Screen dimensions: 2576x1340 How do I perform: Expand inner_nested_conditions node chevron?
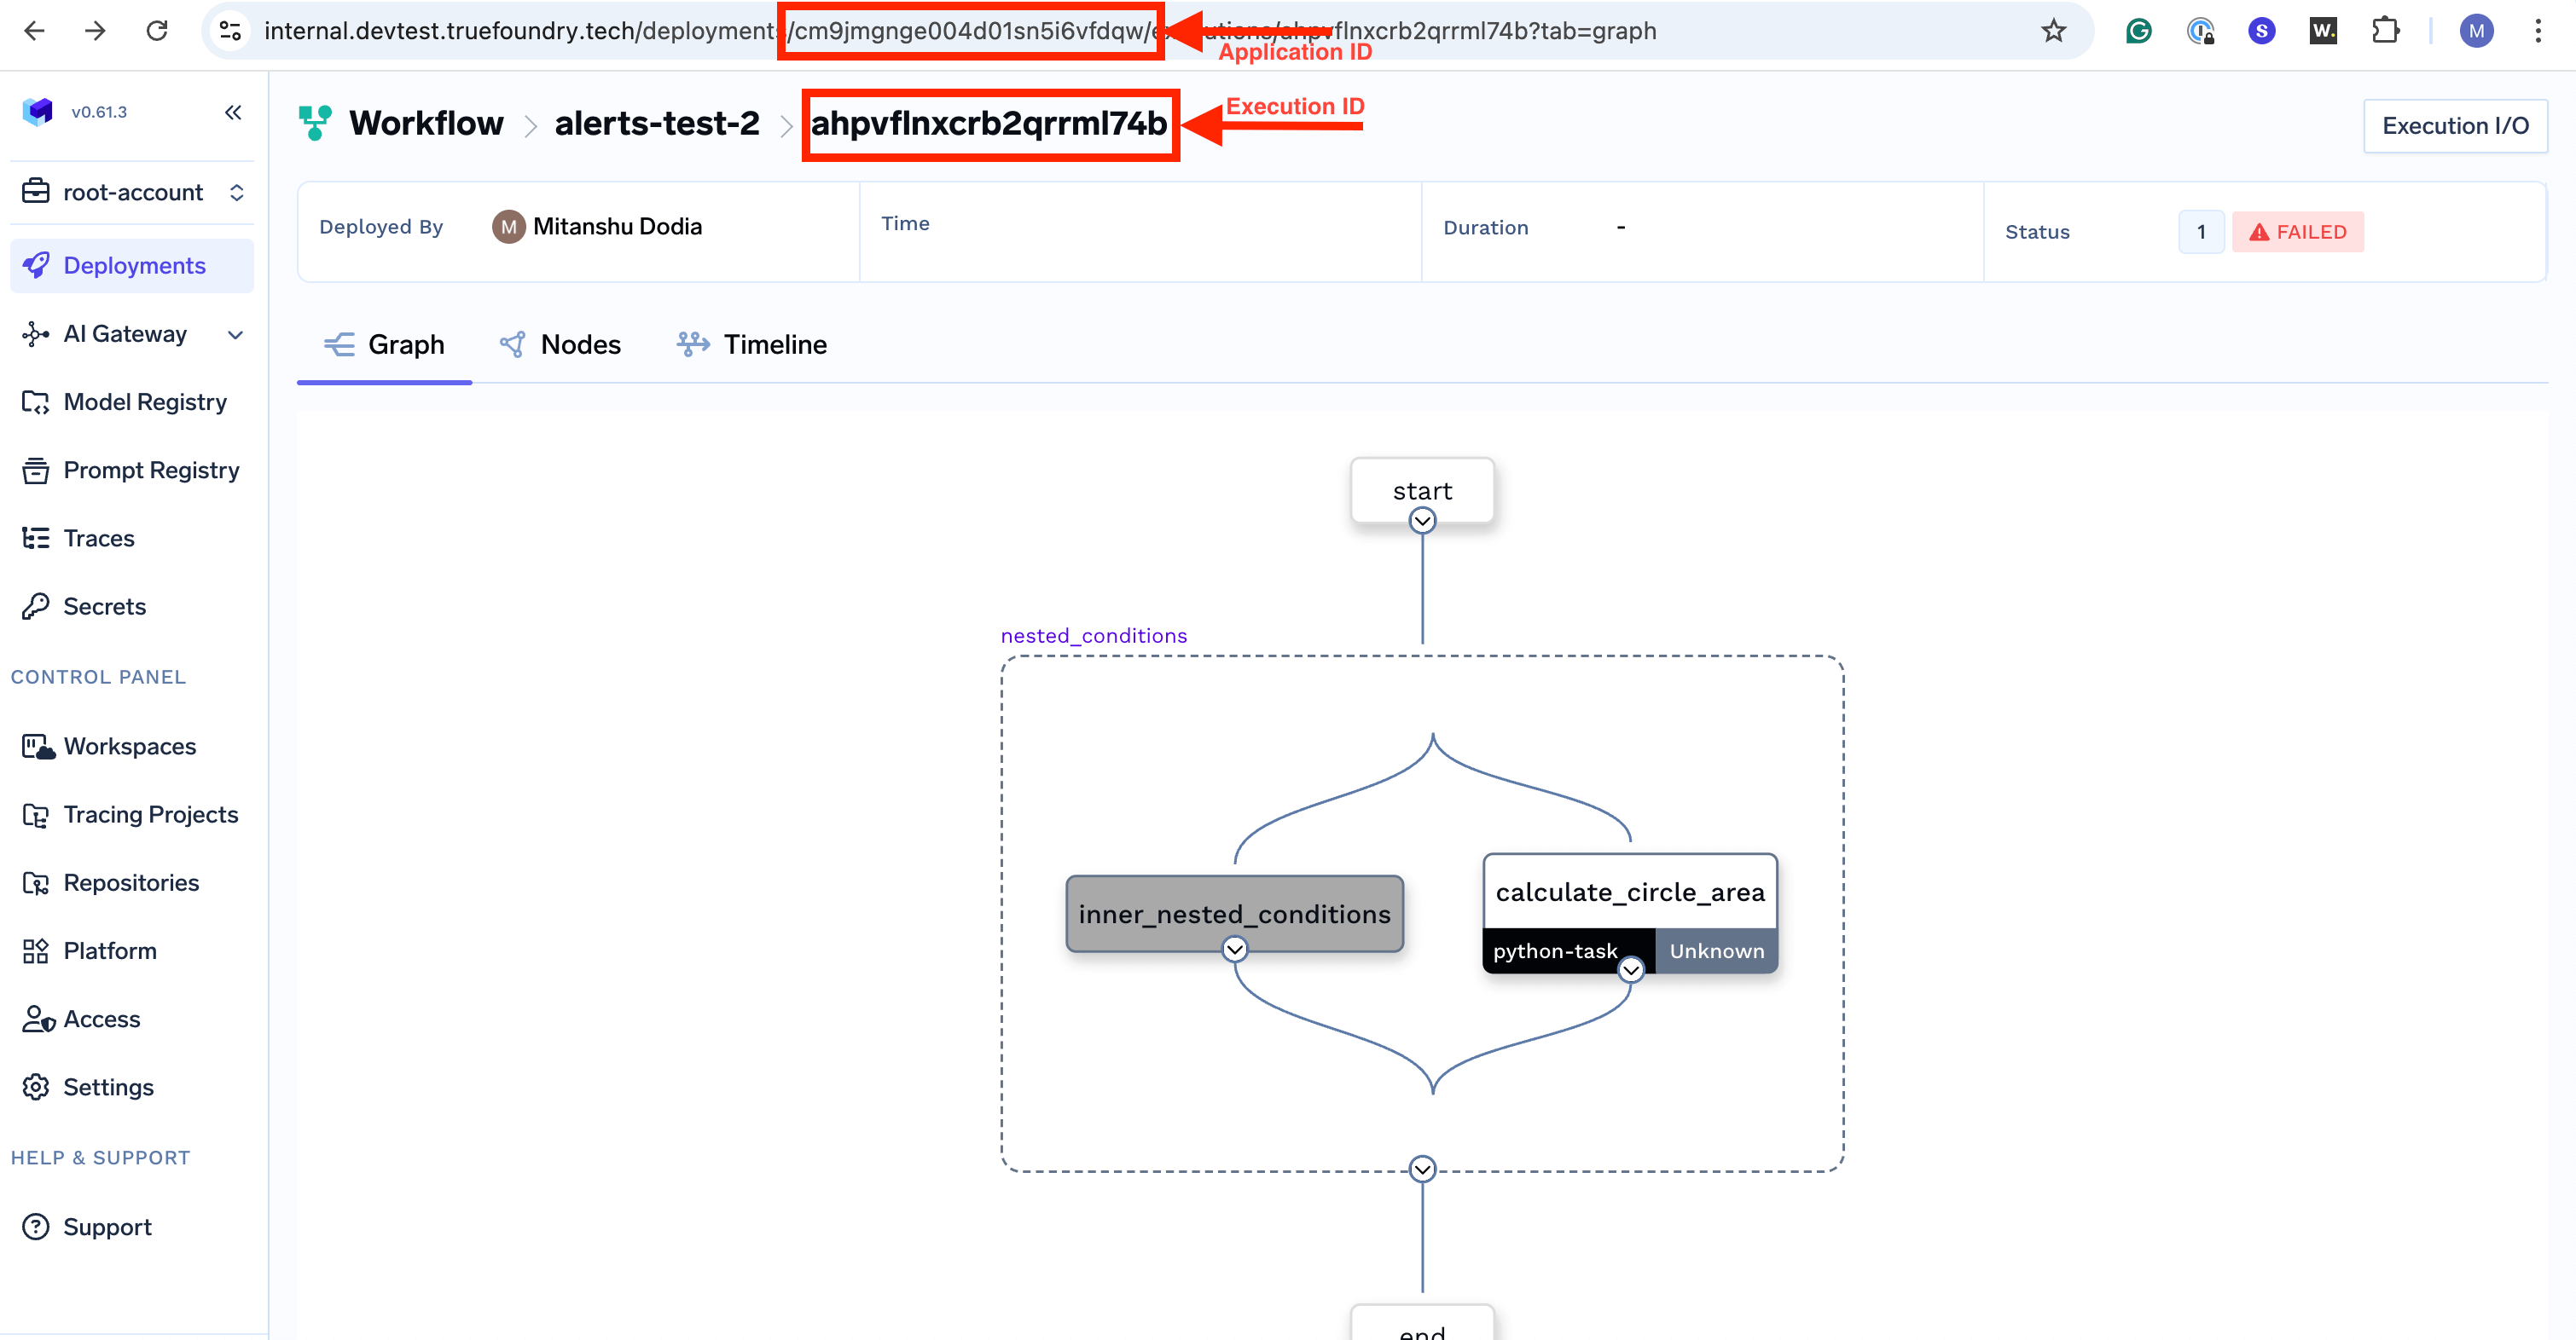coord(1234,948)
